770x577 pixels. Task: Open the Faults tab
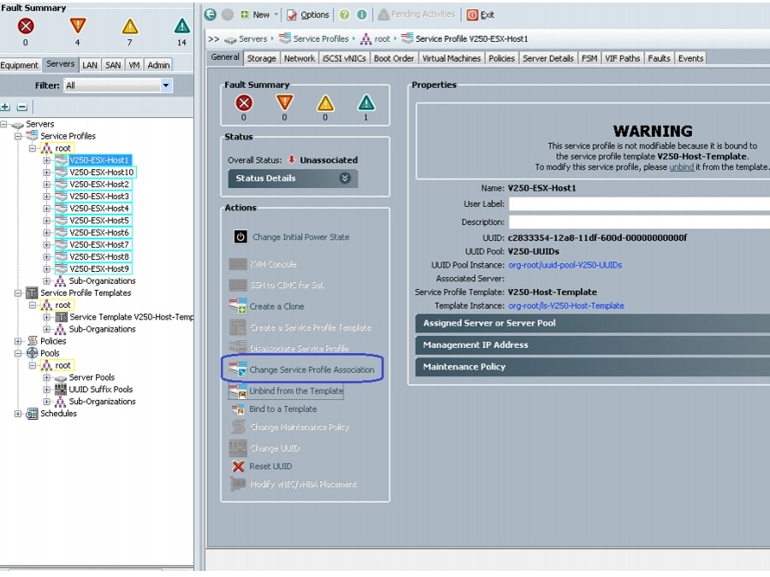[x=659, y=58]
